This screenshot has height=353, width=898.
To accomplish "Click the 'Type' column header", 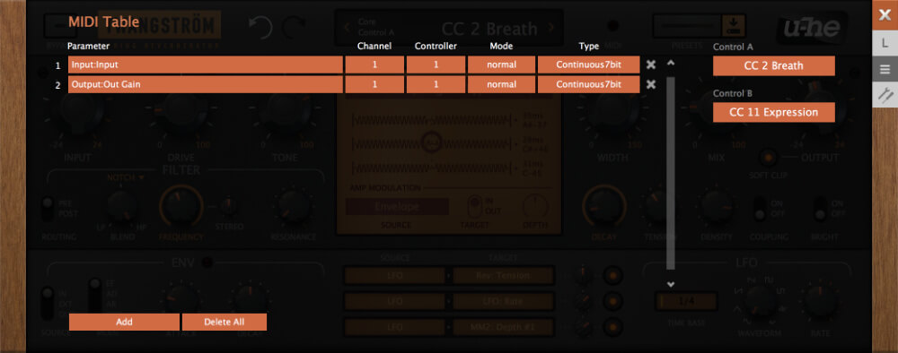I will 589,46.
